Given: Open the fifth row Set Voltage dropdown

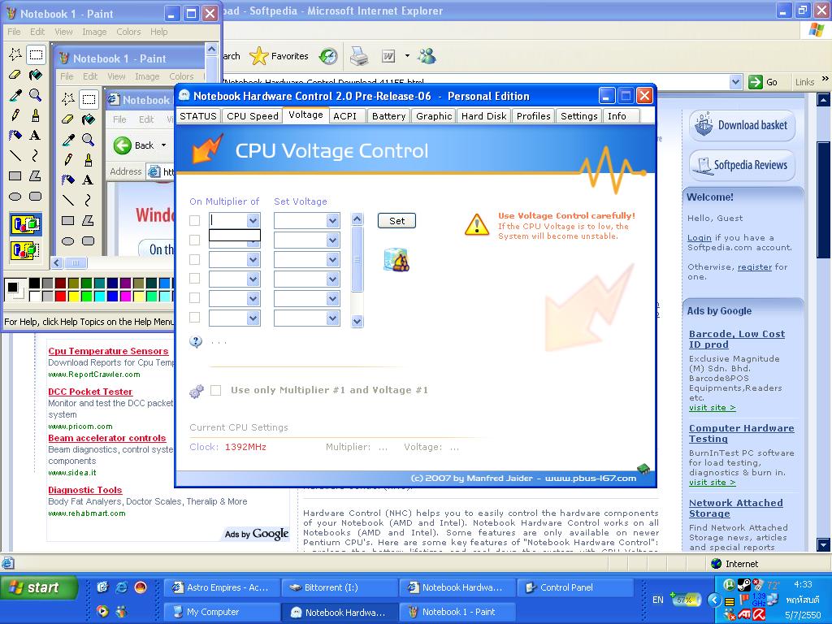Looking at the screenshot, I should coord(332,298).
